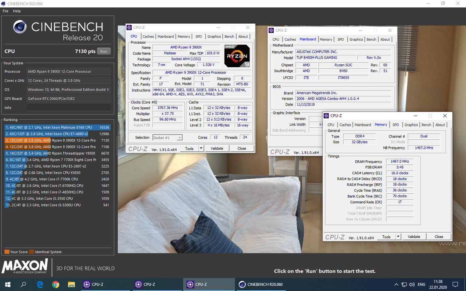Screen dimensions: 466x291
Task: Switch to SPD tab in Mainboard window
Action: (340, 39)
